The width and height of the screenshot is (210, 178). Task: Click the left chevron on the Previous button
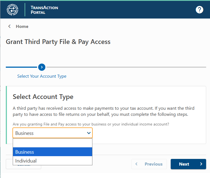136,164
